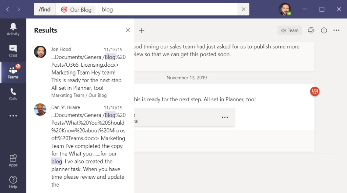Click Jon Hood's avatar in results
347x193 pixels.
40,52
